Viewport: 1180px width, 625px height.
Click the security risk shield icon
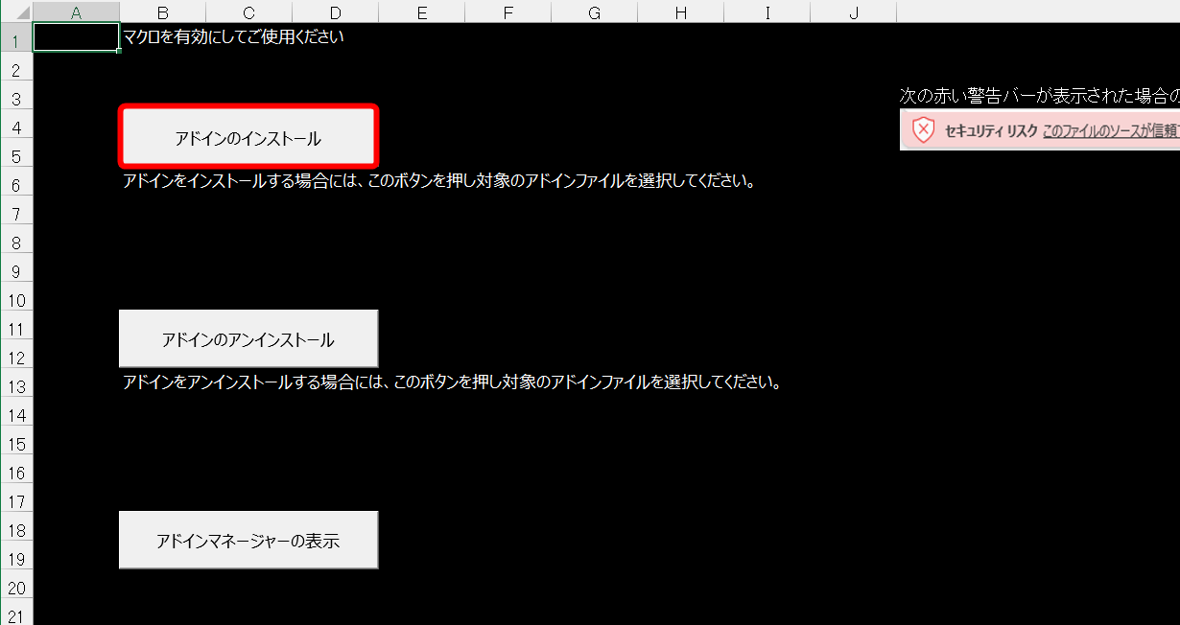(x=923, y=130)
